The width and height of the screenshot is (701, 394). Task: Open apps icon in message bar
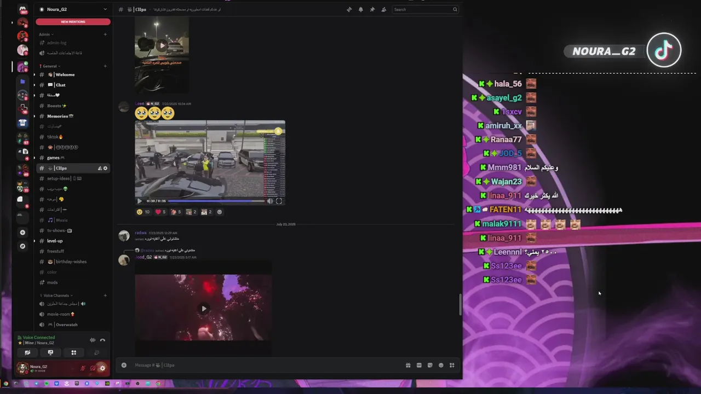point(452,365)
